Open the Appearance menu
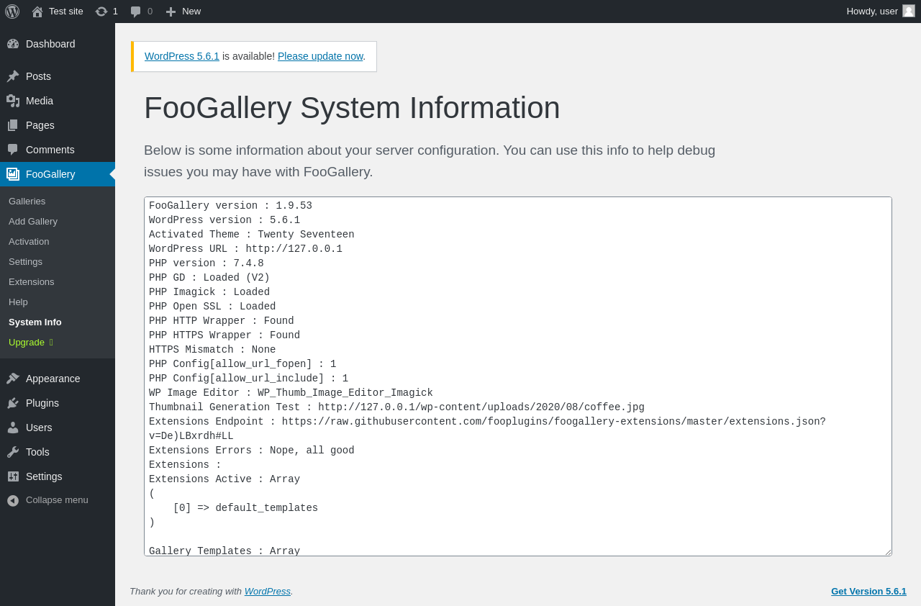The height and width of the screenshot is (606, 921). click(x=58, y=379)
